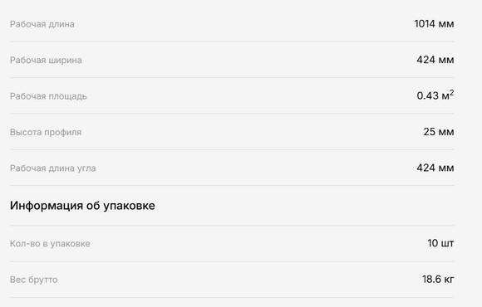Click the Рабочая площадь label
The height and width of the screenshot is (307, 482).
tap(48, 96)
